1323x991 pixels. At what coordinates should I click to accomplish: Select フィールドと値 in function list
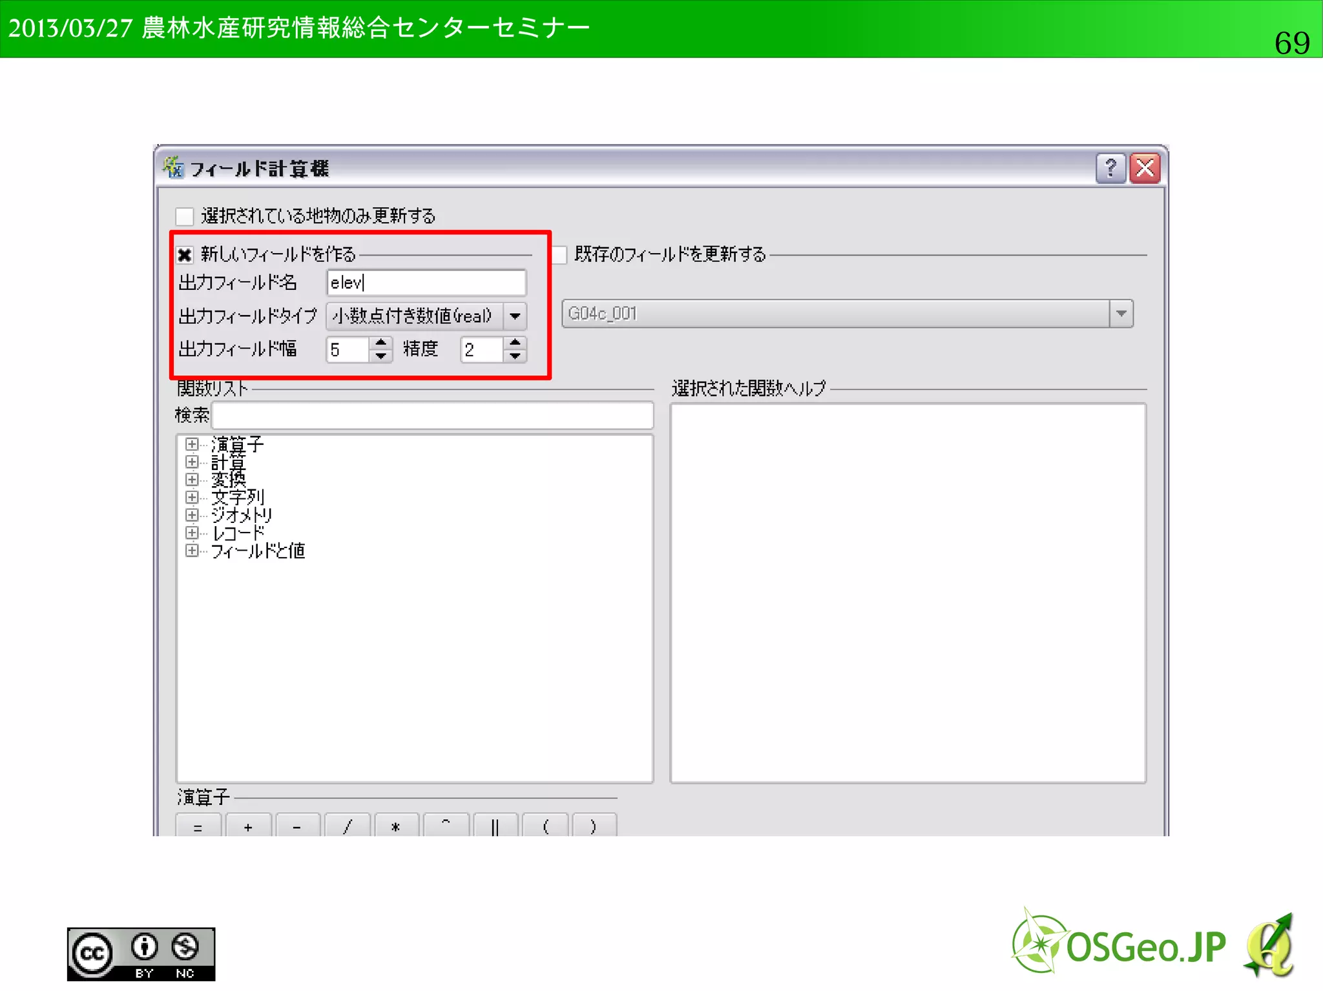click(x=258, y=551)
